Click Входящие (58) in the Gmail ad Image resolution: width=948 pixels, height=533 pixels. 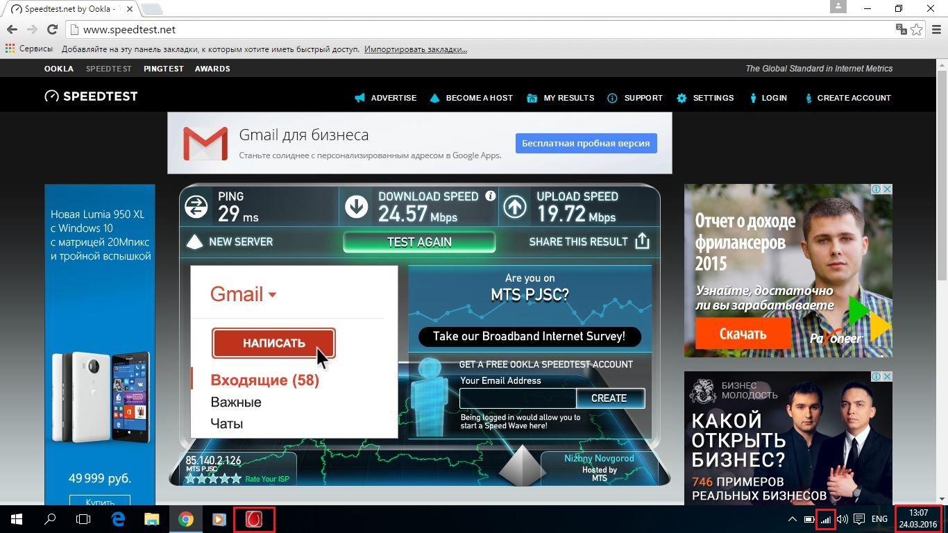click(264, 380)
